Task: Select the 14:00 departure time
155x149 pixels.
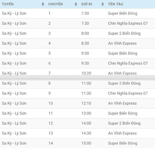Action: point(86,123)
